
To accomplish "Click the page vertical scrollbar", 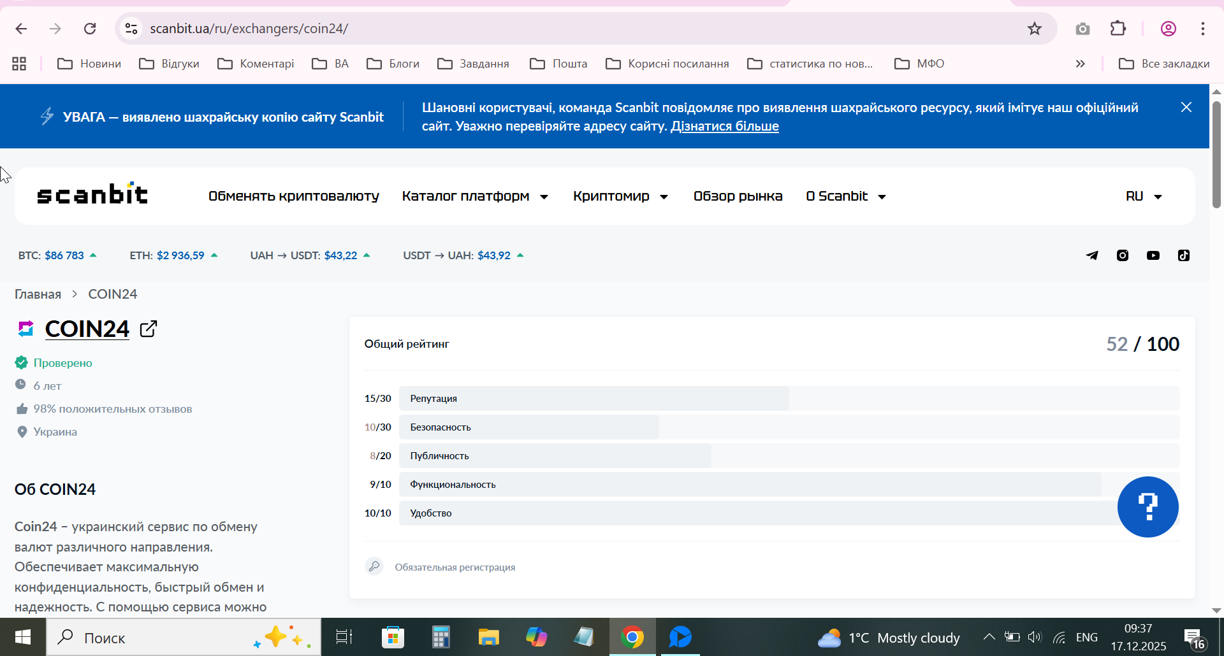I will (x=1216, y=155).
